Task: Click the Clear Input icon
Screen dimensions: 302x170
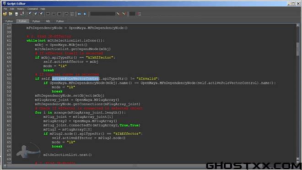Action: pos(35,14)
